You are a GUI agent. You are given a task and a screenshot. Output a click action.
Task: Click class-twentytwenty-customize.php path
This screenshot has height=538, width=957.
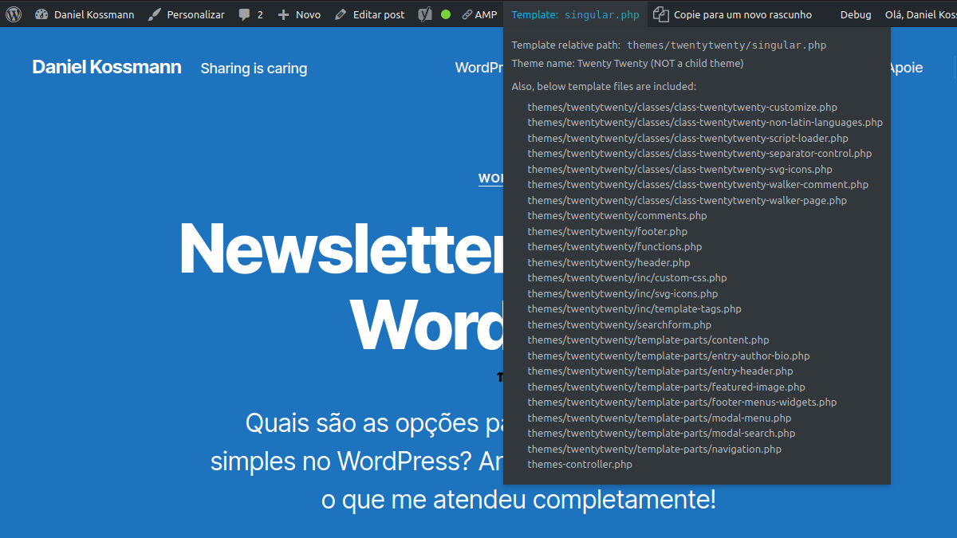click(682, 107)
